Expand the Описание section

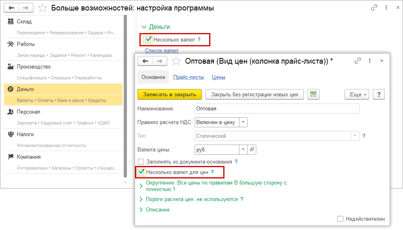(141, 209)
